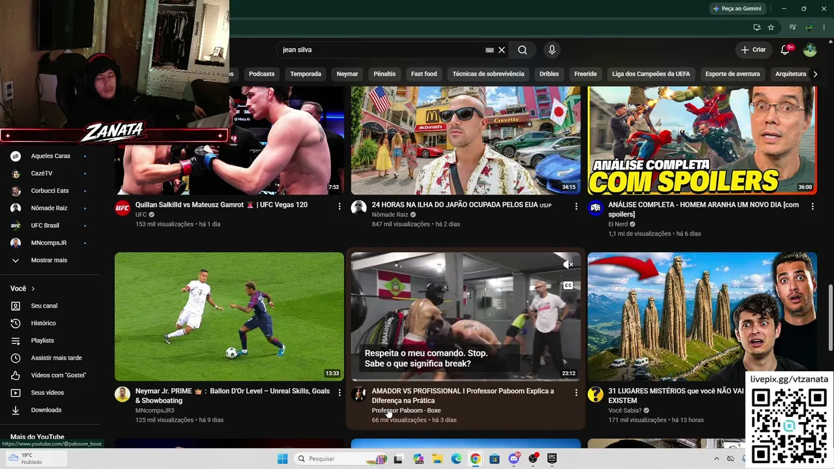
Task: Show more filter chips with right arrow
Action: (x=815, y=74)
